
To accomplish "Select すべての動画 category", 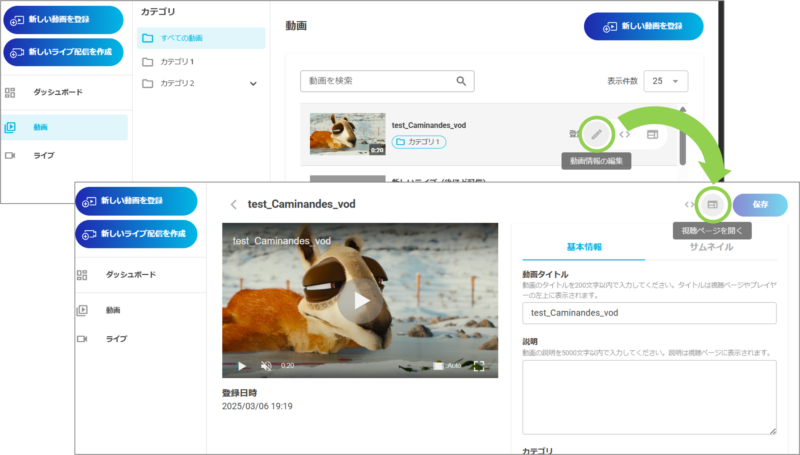I will point(201,38).
